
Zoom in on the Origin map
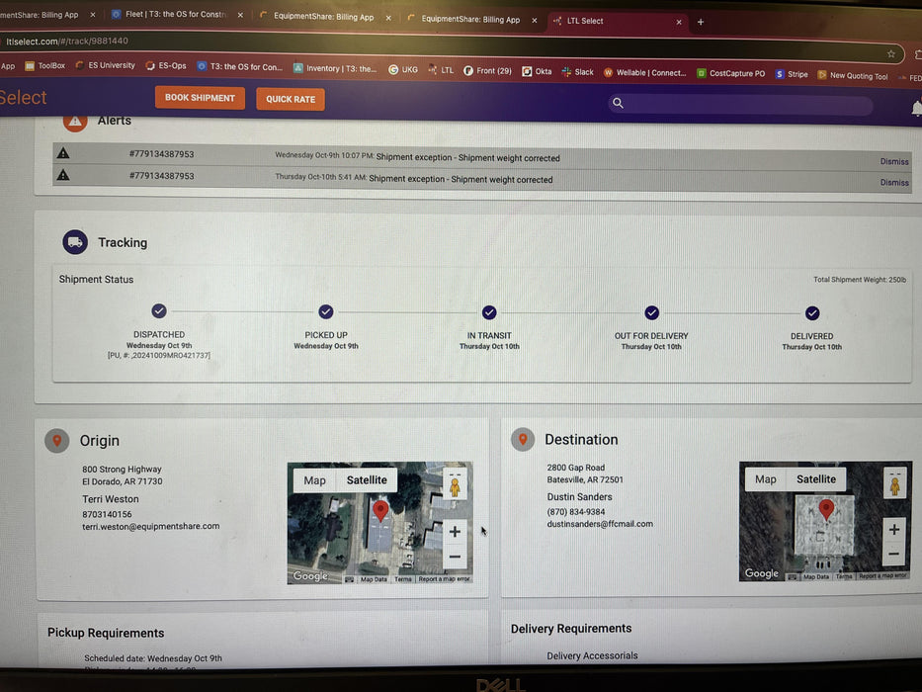click(455, 532)
